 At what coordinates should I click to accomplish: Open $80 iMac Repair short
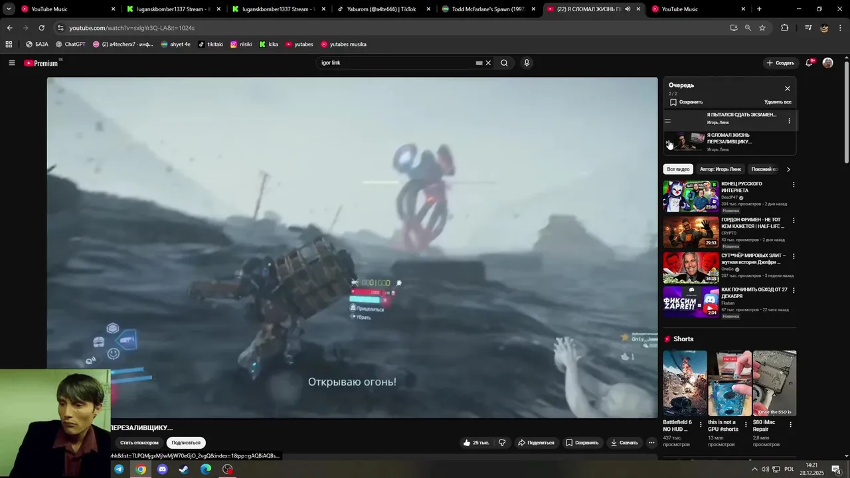tap(774, 384)
